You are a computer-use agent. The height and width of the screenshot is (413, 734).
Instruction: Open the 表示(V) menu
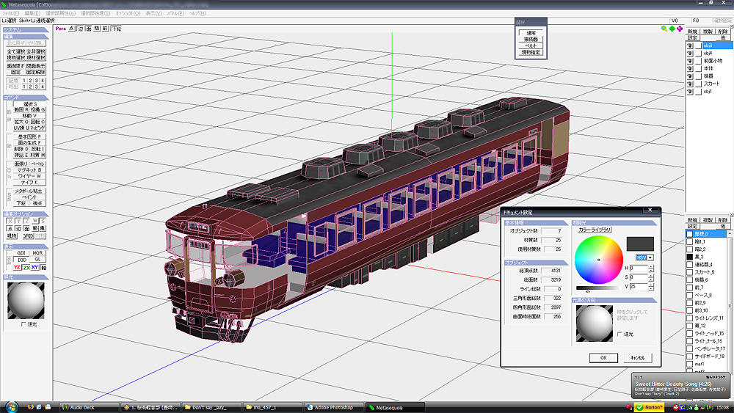[x=153, y=13]
